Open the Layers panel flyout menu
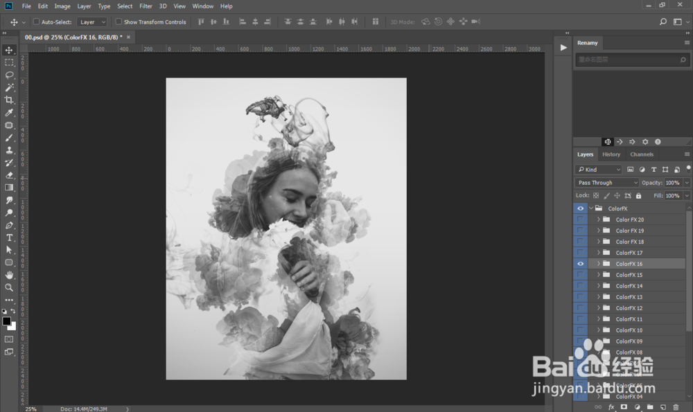693x412 pixels. pos(687,154)
